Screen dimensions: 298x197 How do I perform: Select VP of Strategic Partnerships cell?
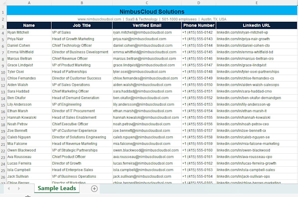coord(82,150)
